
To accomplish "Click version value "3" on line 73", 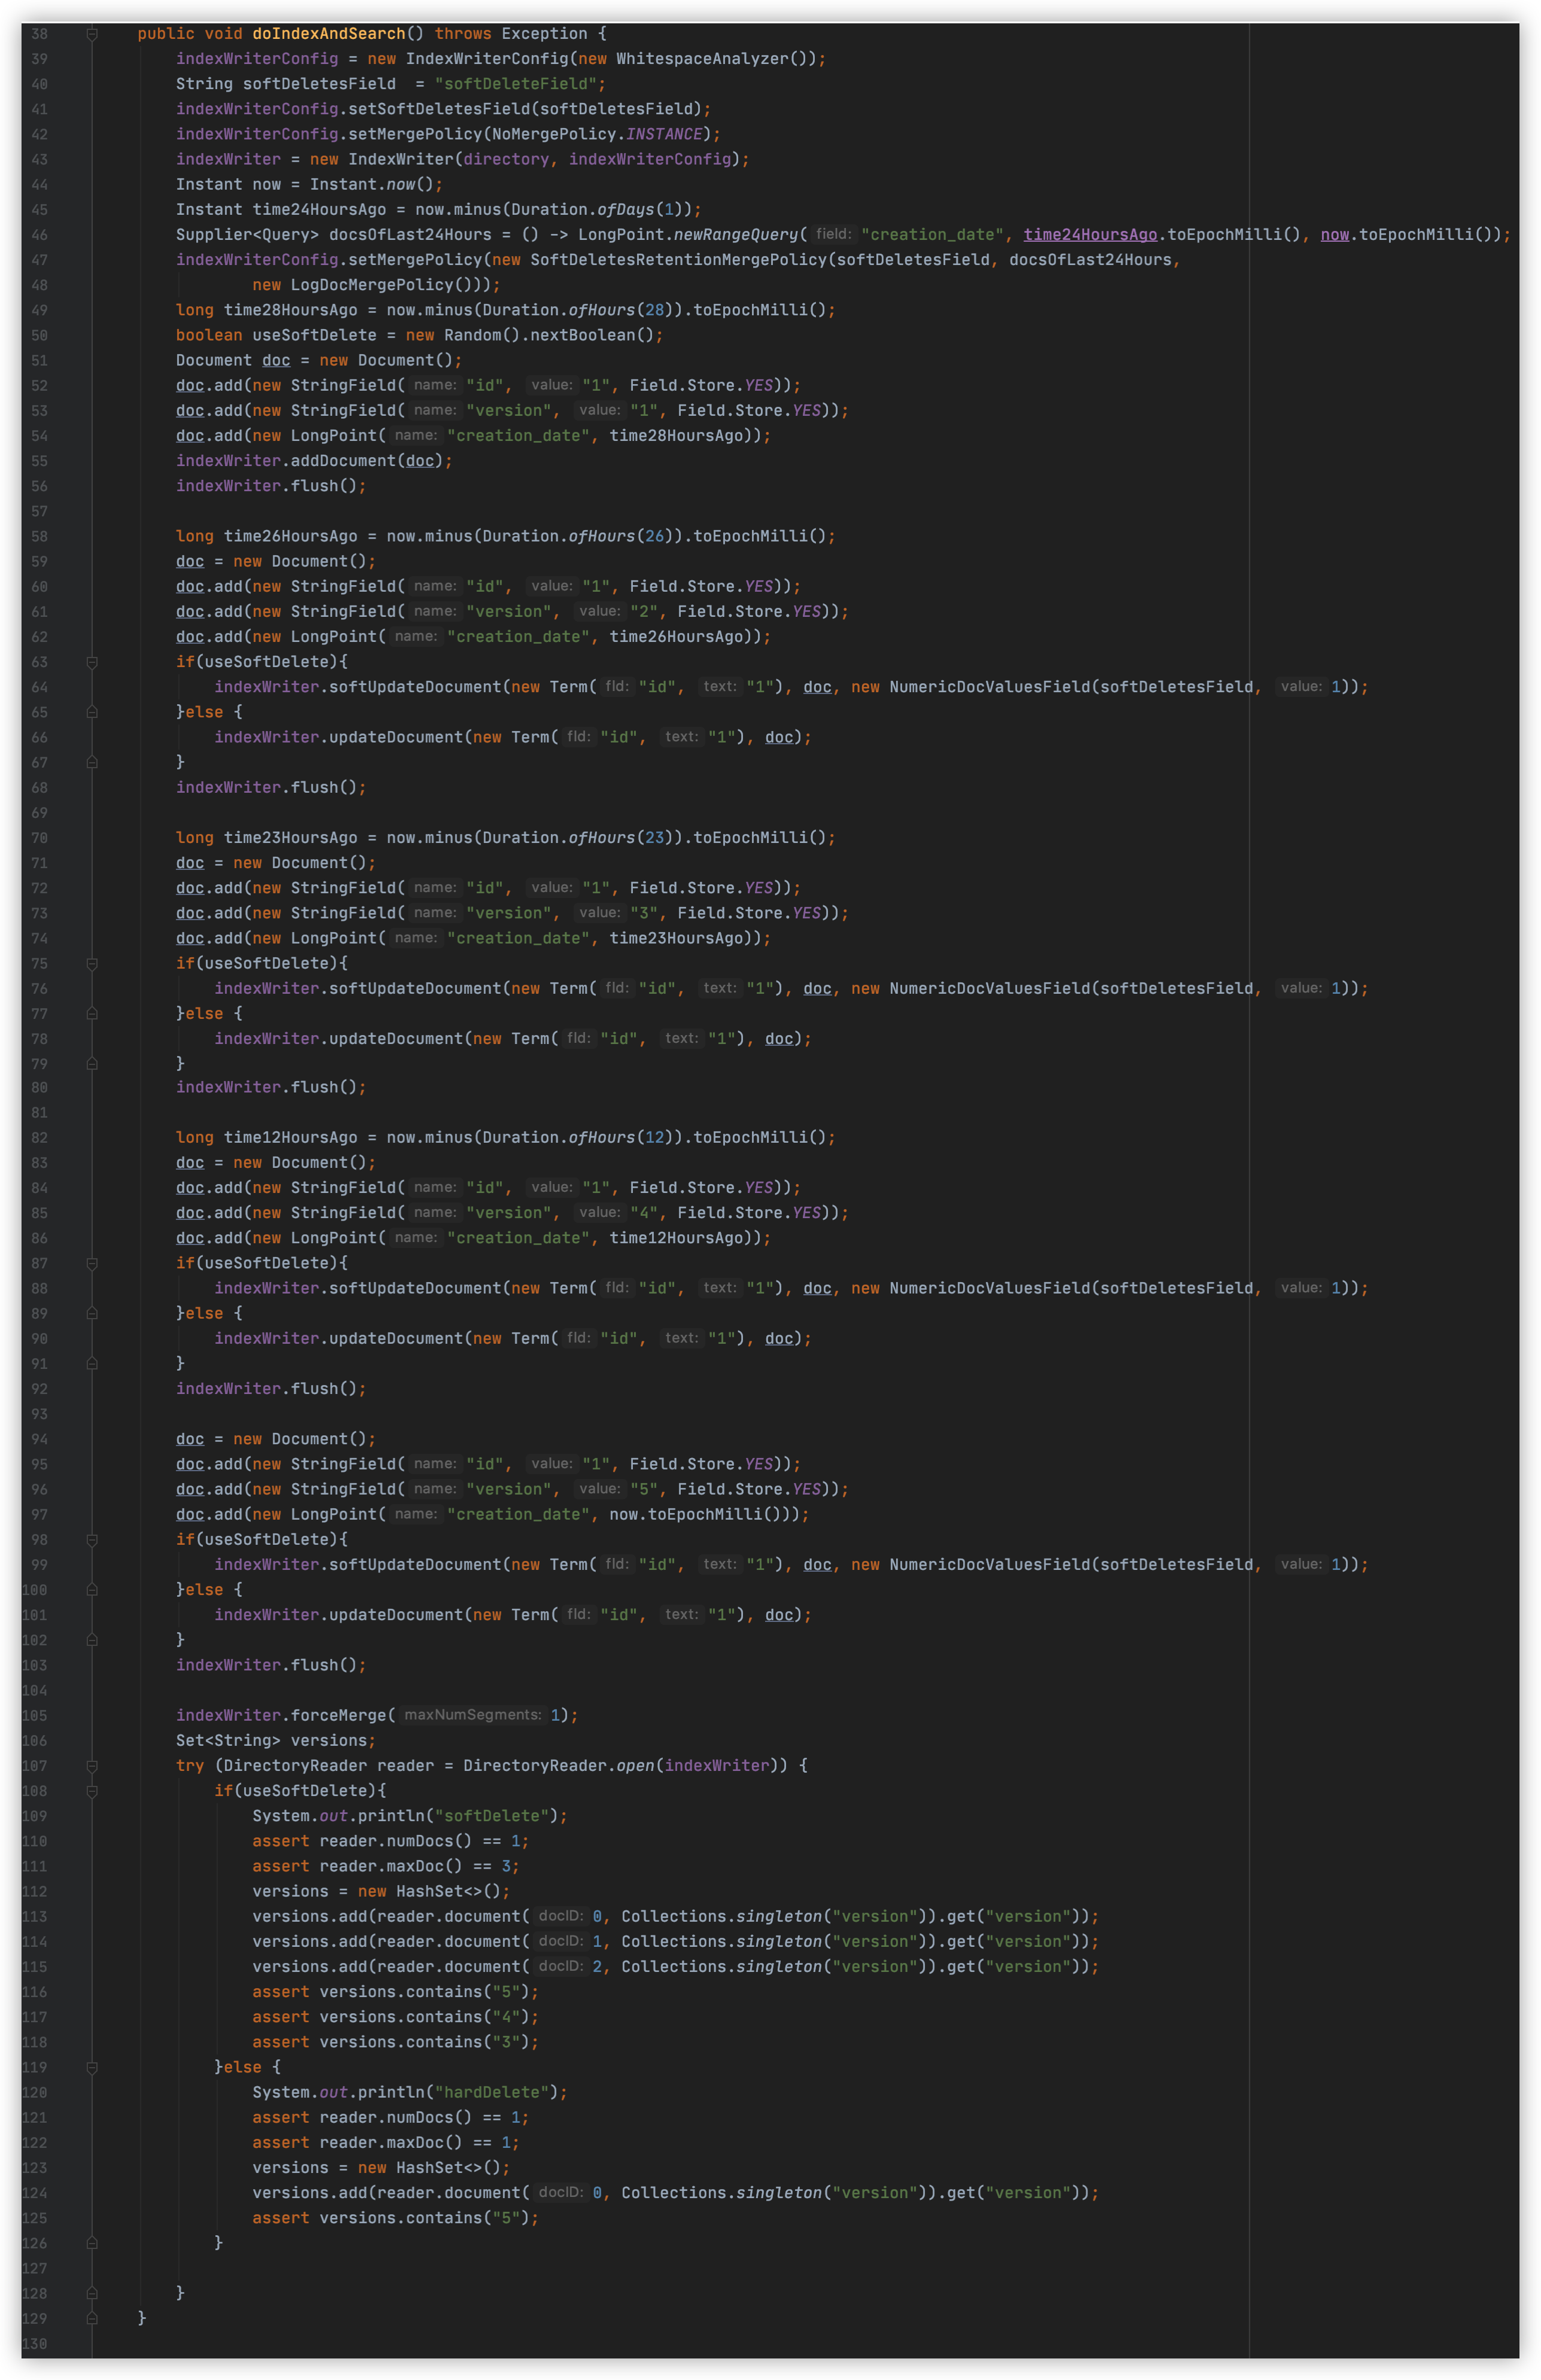I will pyautogui.click(x=644, y=913).
